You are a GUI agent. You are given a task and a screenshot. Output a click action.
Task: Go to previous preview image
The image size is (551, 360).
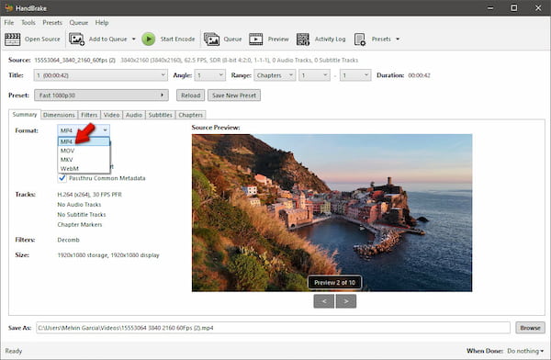pos(323,301)
